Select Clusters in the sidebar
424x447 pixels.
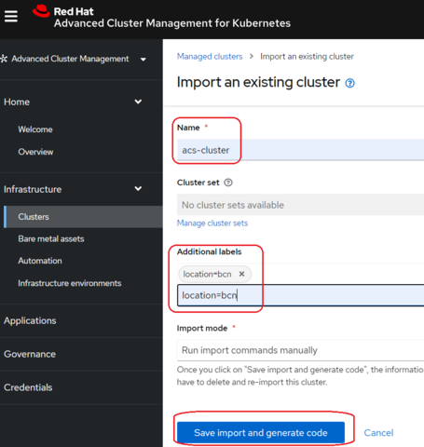[x=83, y=217]
